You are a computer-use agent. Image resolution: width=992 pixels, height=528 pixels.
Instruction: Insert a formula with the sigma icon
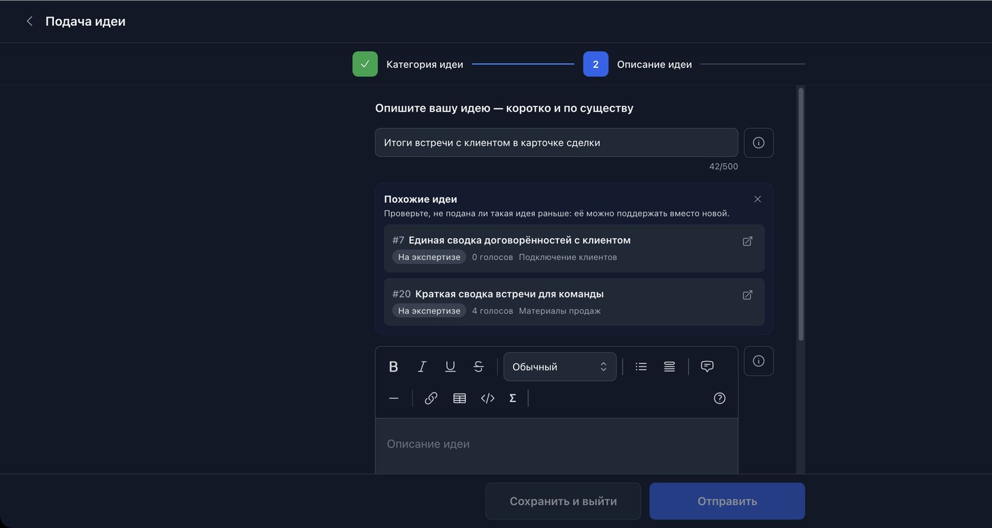click(512, 399)
